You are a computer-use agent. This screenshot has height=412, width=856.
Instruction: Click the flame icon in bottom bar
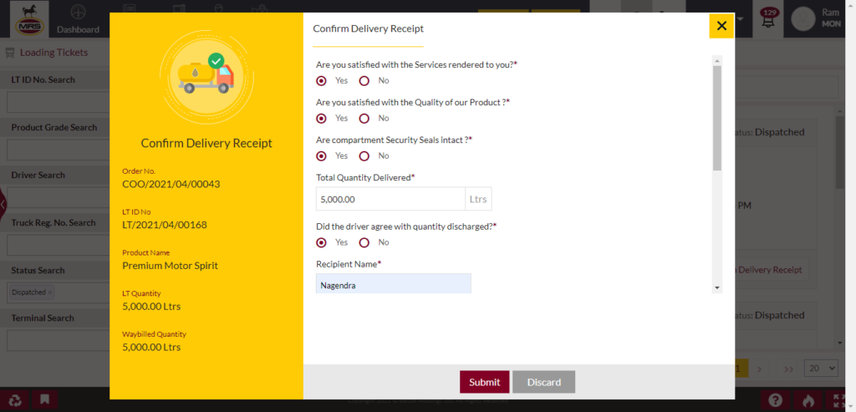[808, 400]
